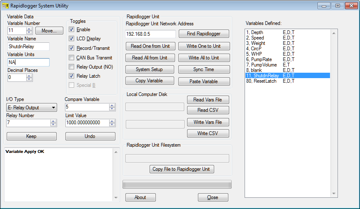Click message log scrollbar down arrow
360x209 pixels.
click(x=116, y=197)
